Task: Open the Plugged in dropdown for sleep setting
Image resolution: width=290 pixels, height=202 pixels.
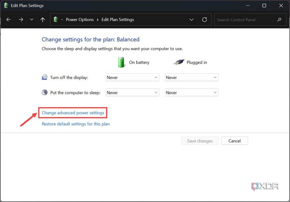Action: click(x=191, y=92)
